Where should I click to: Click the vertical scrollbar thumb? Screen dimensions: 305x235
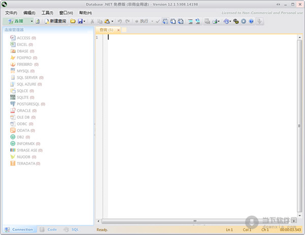[299, 126]
